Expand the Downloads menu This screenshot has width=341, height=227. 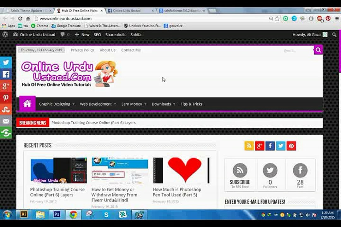point(163,104)
